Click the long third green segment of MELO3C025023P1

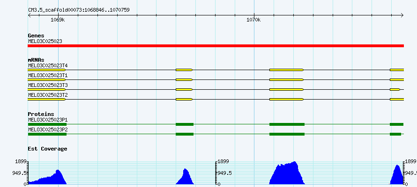point(287,124)
